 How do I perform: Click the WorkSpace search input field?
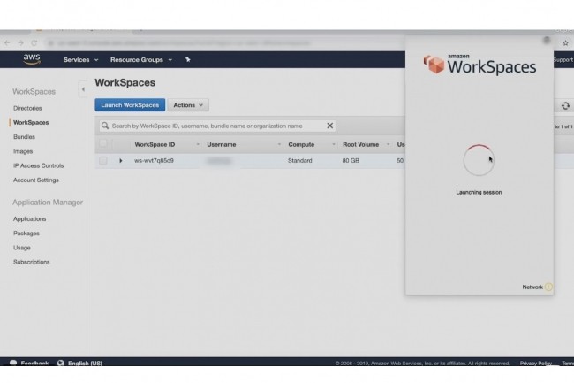click(x=218, y=126)
